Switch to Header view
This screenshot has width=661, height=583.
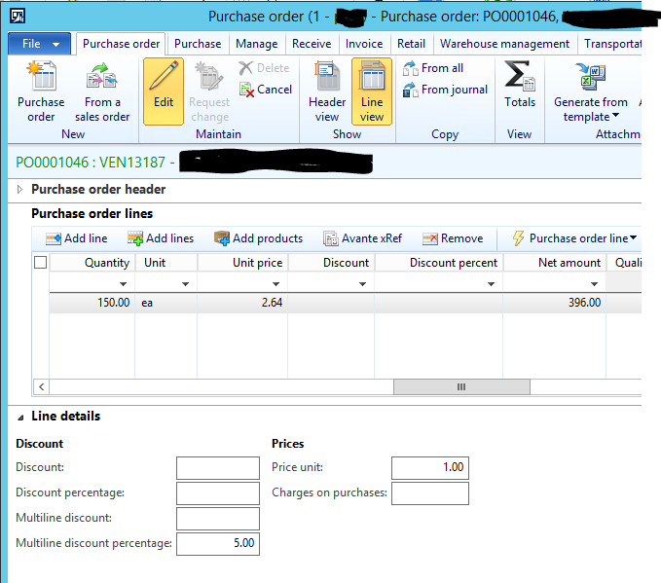[327, 90]
